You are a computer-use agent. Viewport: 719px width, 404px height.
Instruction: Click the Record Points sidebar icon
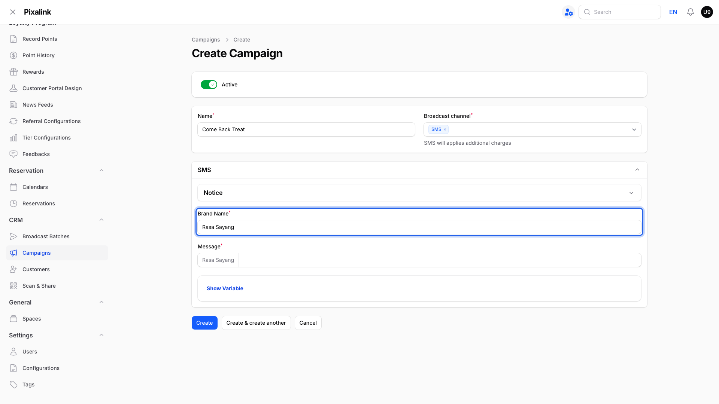[x=13, y=39]
